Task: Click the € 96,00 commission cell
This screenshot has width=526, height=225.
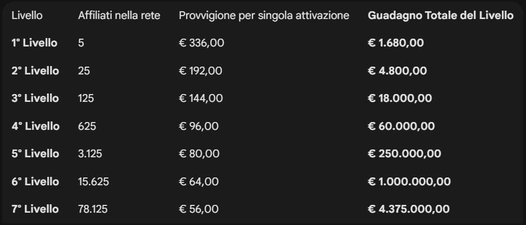Action: pos(198,126)
